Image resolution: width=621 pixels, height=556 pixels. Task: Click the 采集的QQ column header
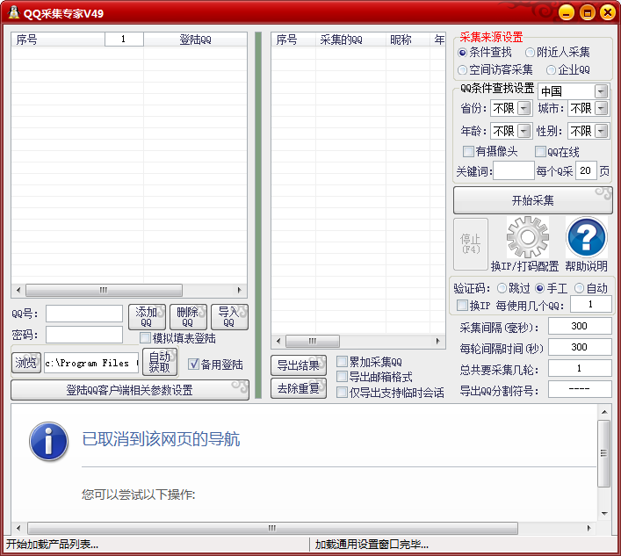pyautogui.click(x=350, y=40)
